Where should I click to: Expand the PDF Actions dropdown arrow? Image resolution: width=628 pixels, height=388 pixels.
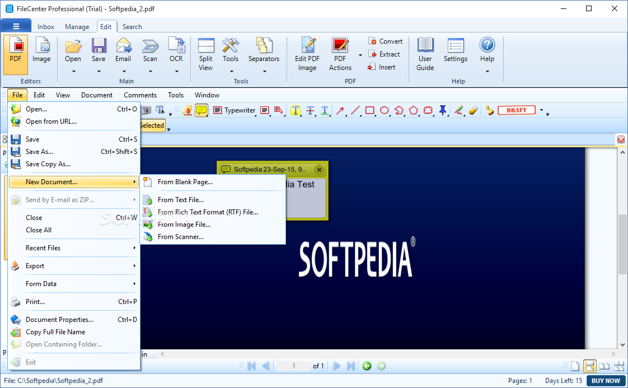point(360,55)
